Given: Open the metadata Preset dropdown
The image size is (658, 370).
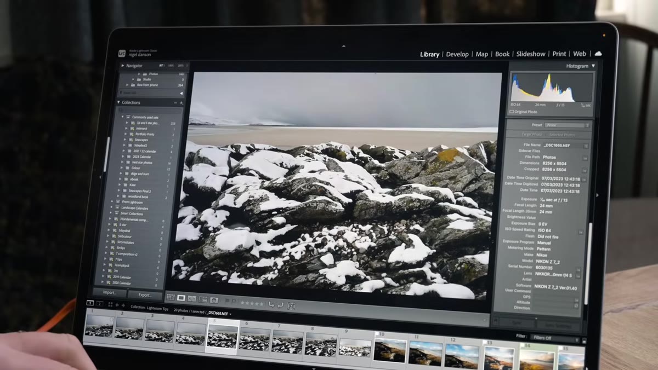Looking at the screenshot, I should tap(568, 125).
